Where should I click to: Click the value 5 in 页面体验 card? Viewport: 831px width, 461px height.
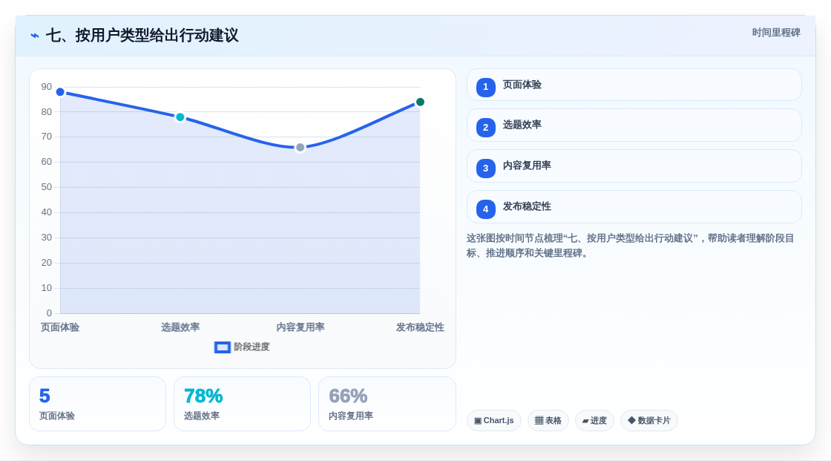tap(45, 396)
